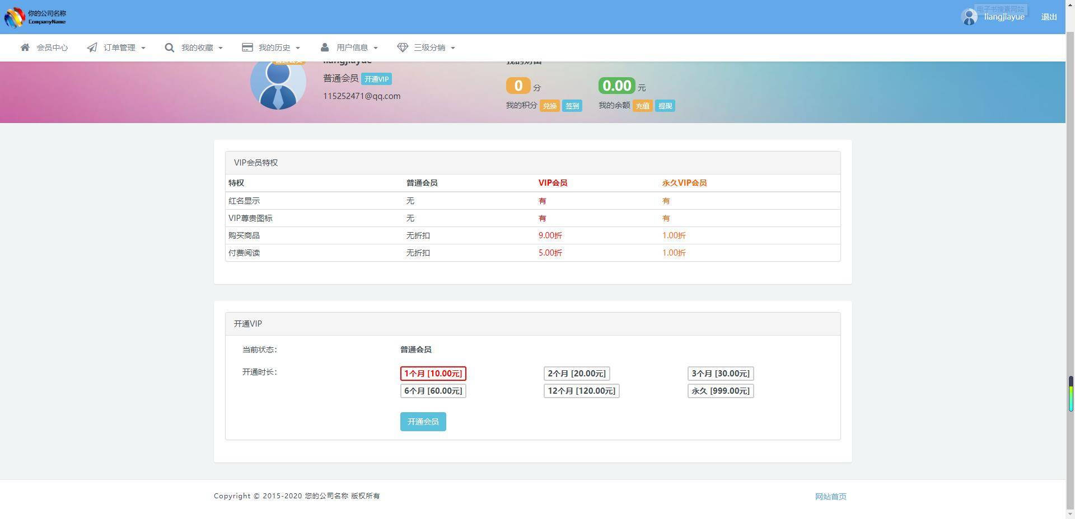Image resolution: width=1075 pixels, height=519 pixels.
Task: Click the user icon for 用户信息
Action: point(325,48)
